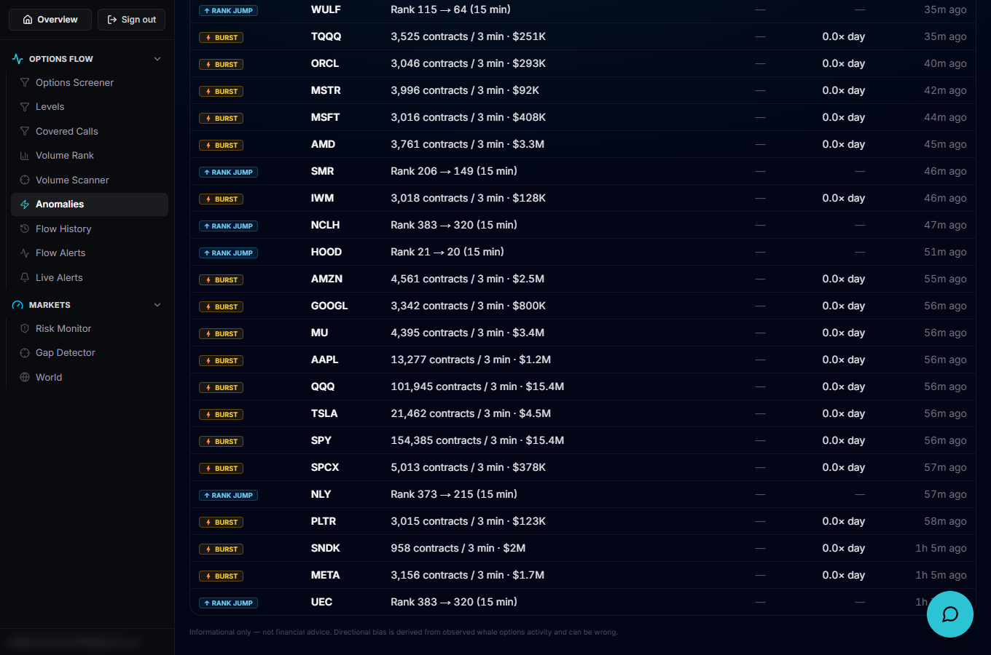Viewport: 991px width, 655px height.
Task: Click the GOOGL ticker
Action: pos(329,306)
